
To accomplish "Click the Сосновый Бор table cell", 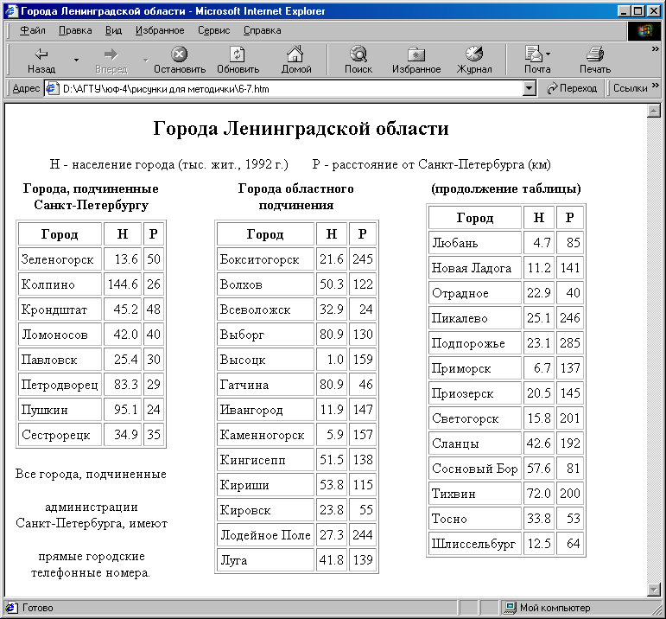I will click(x=475, y=469).
